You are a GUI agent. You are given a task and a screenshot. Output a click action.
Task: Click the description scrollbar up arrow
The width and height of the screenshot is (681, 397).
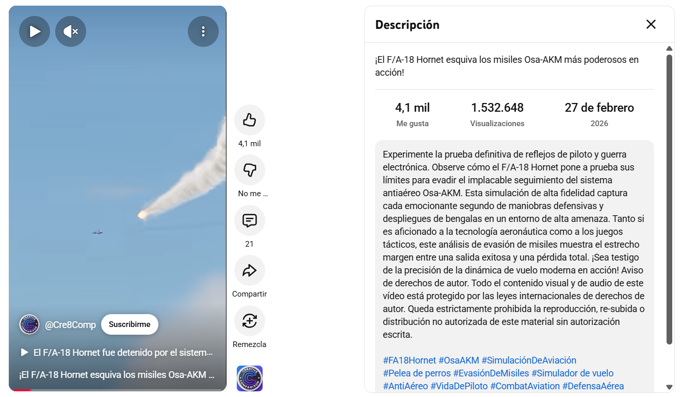pyautogui.click(x=670, y=48)
